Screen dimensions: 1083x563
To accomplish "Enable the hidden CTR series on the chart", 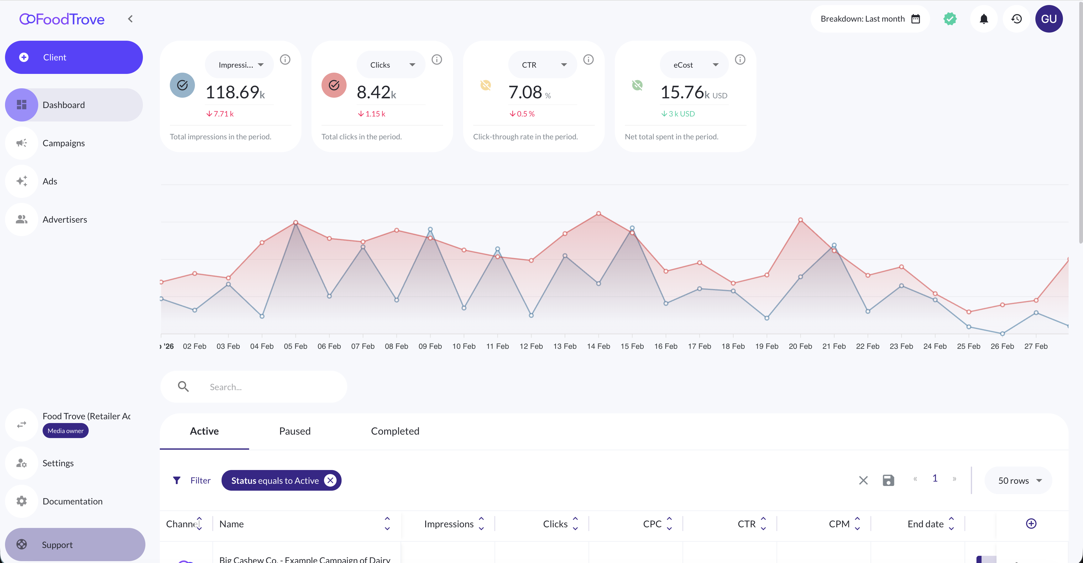I will click(486, 85).
